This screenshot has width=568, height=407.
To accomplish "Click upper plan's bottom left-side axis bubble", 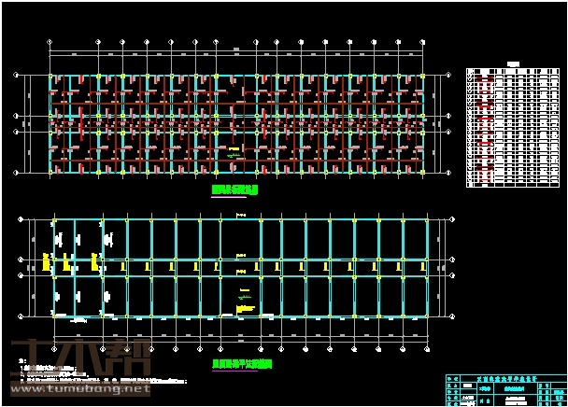I will [x=15, y=174].
